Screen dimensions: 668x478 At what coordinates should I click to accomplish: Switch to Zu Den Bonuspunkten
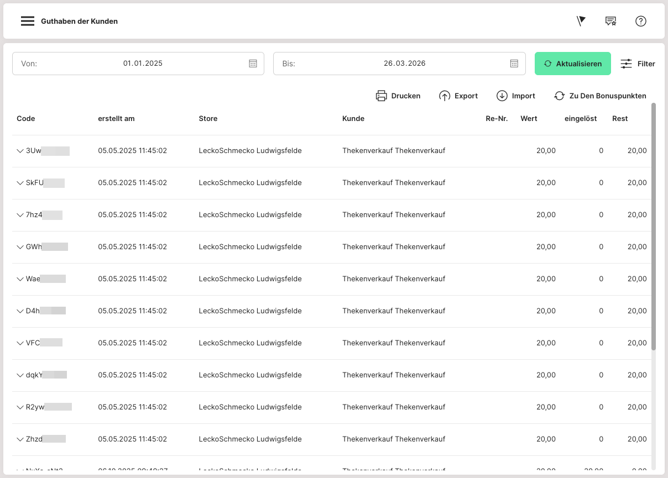[600, 96]
